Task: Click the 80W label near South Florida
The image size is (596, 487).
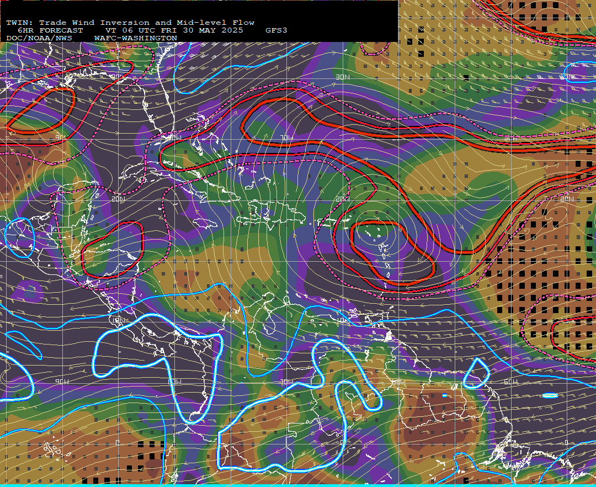Action: click(x=174, y=137)
